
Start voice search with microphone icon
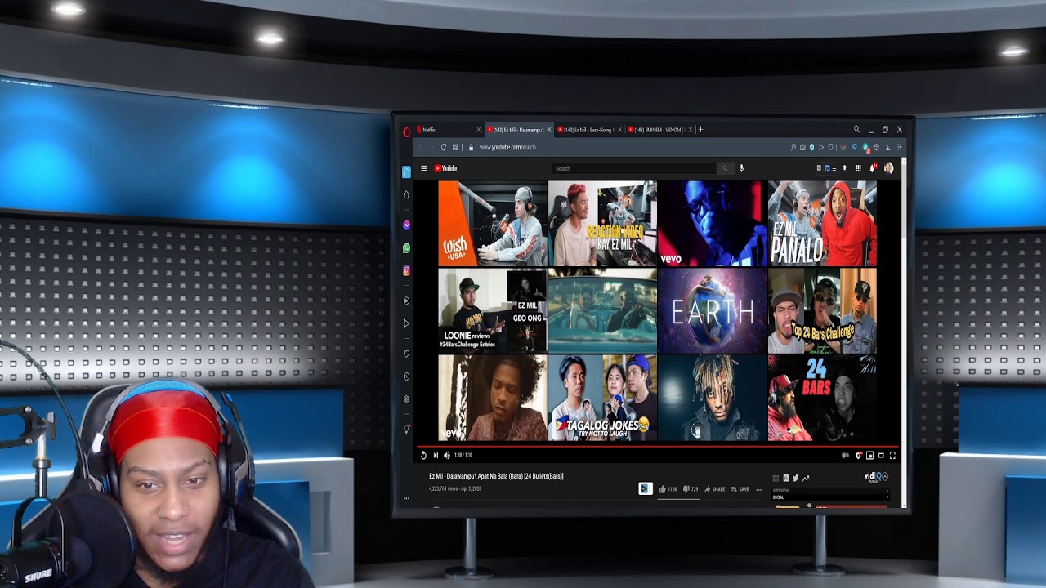pyautogui.click(x=741, y=168)
